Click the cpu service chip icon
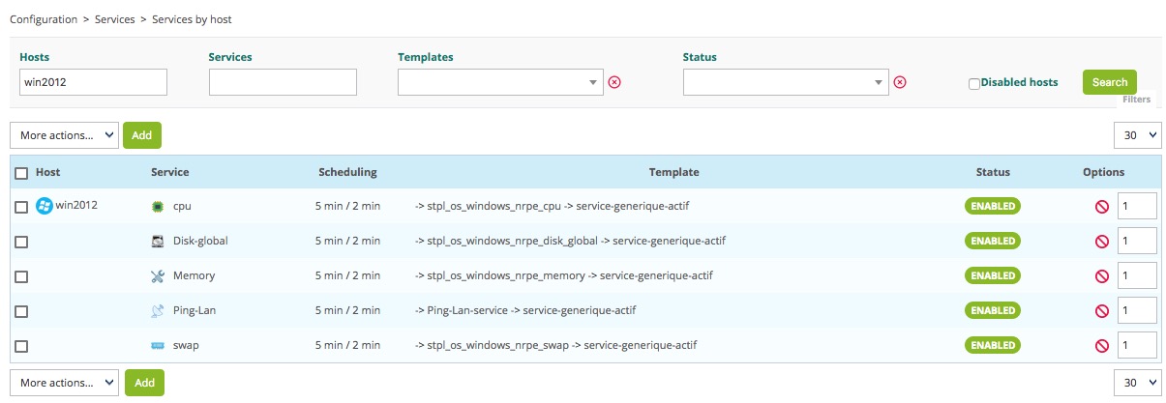Screen dimensions: 1166x403 (x=159, y=206)
